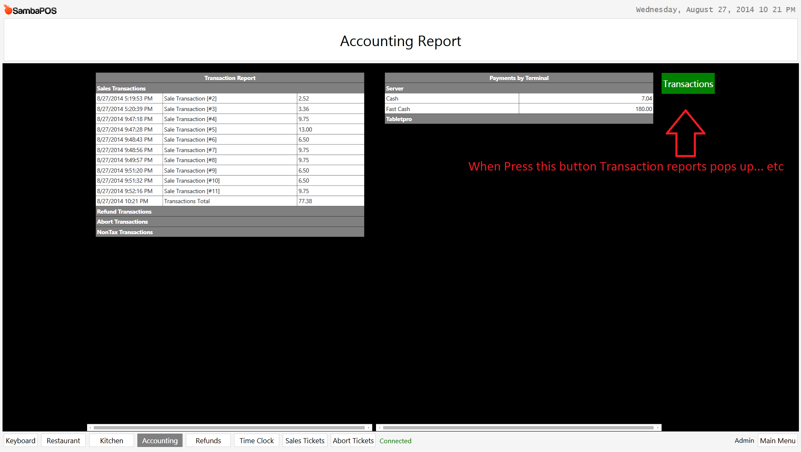801x452 pixels.
Task: Open the Main Menu
Action: click(x=777, y=440)
